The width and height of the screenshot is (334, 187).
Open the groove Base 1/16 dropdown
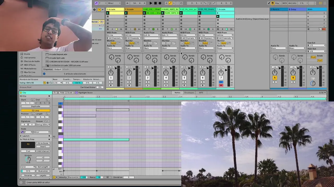point(57,83)
